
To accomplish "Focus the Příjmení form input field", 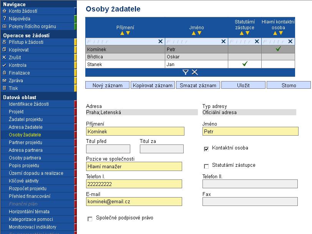I will (135, 131).
